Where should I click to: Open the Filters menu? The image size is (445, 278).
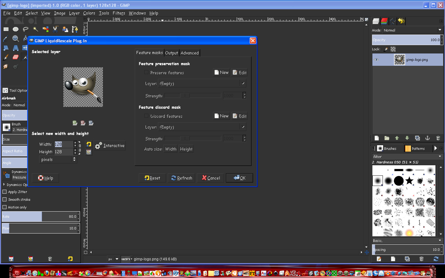119,13
